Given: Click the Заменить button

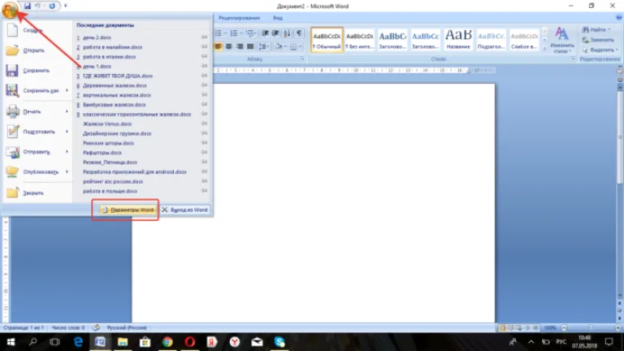Looking at the screenshot, I should (x=598, y=40).
